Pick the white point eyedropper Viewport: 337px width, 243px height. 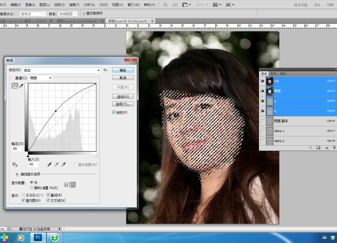[x=63, y=164]
